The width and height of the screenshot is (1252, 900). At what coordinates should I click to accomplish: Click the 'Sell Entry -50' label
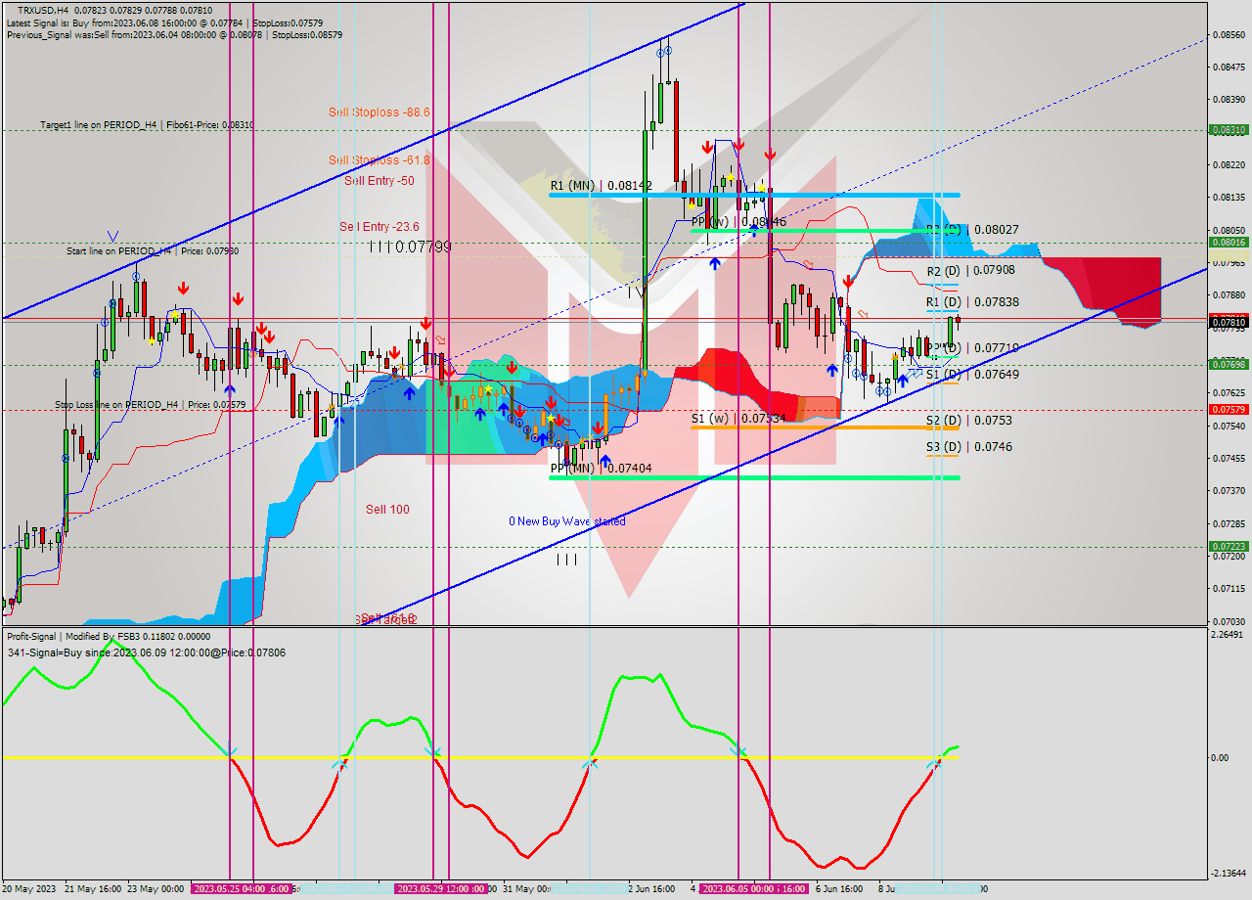tap(380, 181)
